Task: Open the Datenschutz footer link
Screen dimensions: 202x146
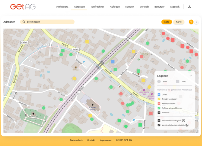Action: click(76, 140)
